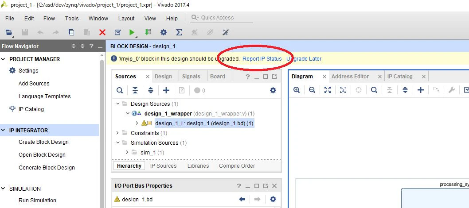The image size is (469, 208).
Task: Click Generate Block Design
Action: coord(47,168)
